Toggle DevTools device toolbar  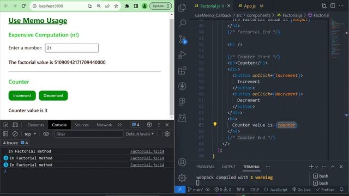pos(15,125)
